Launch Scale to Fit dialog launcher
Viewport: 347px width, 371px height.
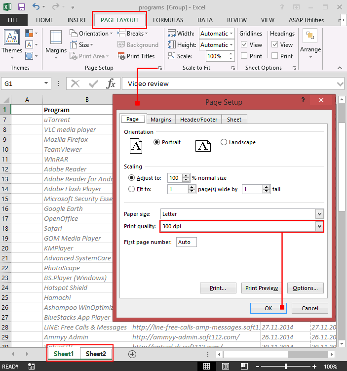(233, 68)
